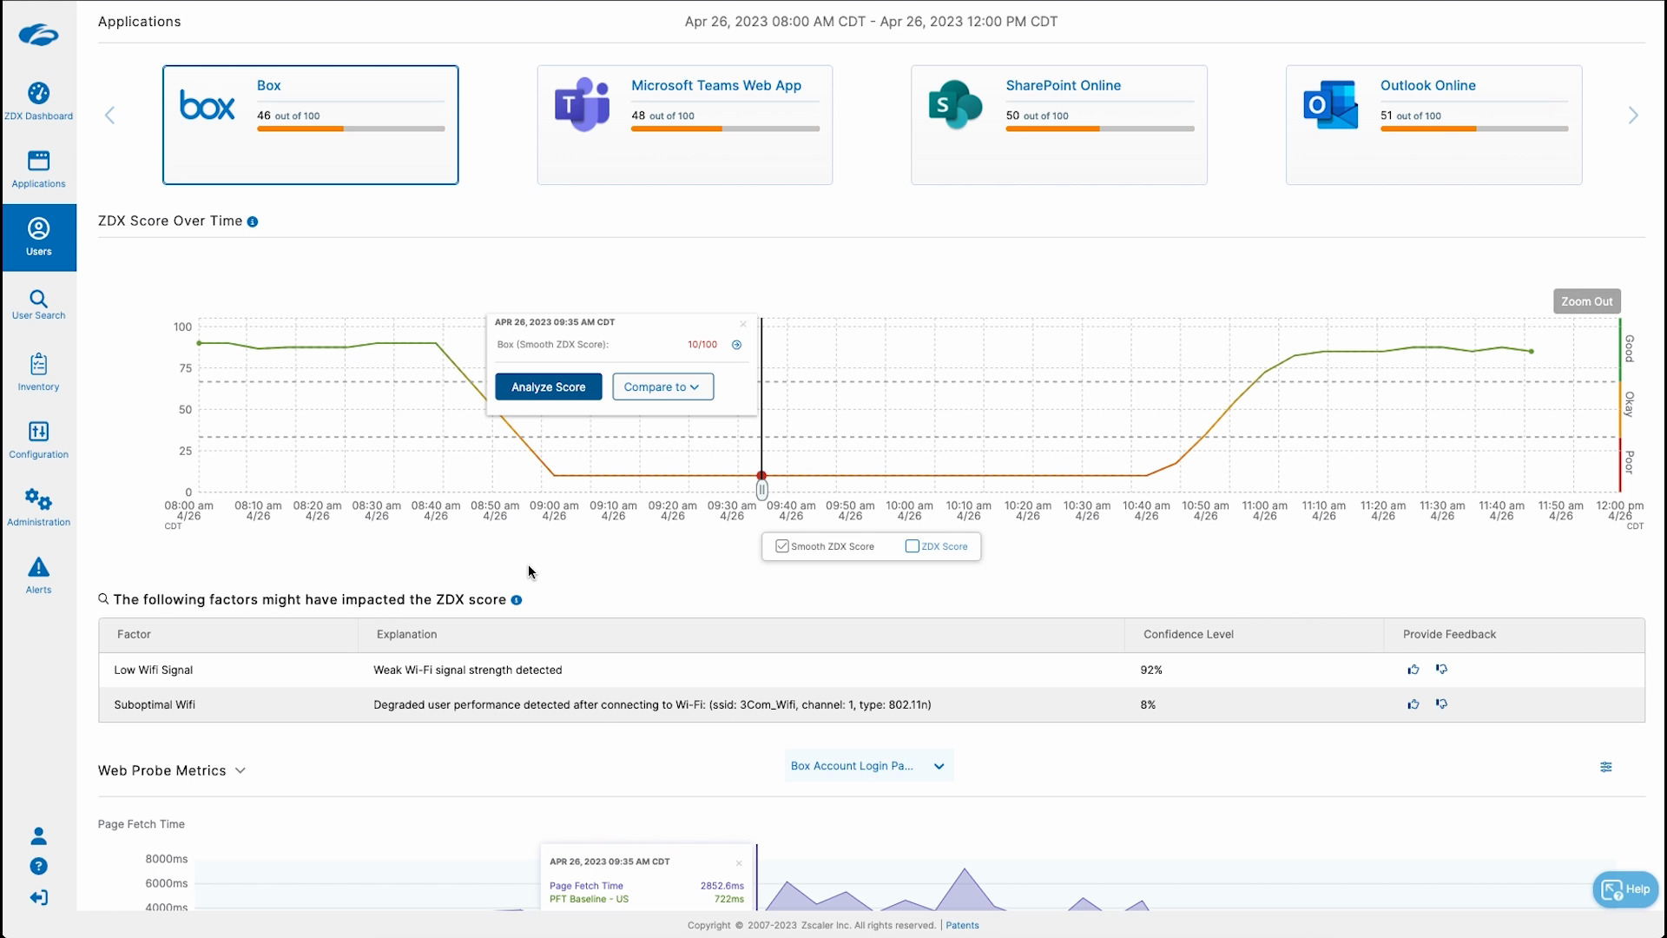Select the Users sidebar item
1667x938 pixels.
coord(38,237)
